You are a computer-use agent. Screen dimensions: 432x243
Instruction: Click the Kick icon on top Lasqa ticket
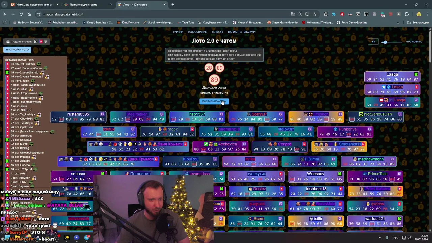pos(416,74)
